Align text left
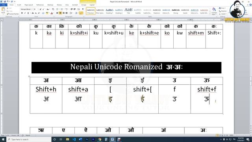The width and height of the screenshot is (252, 142). point(57,13)
